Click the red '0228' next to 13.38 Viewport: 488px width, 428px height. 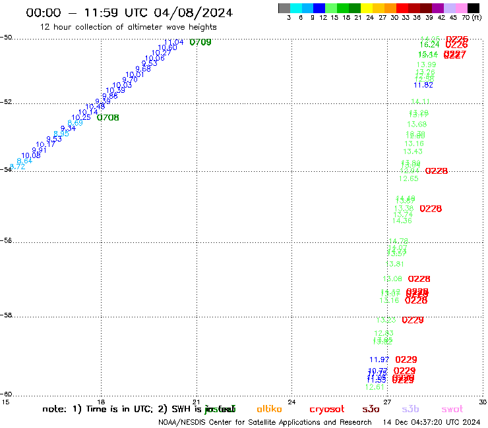pyautogui.click(x=431, y=209)
